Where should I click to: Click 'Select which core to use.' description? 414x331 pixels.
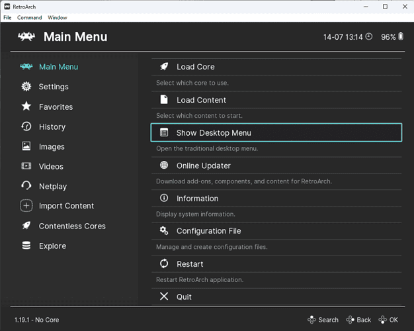192,83
